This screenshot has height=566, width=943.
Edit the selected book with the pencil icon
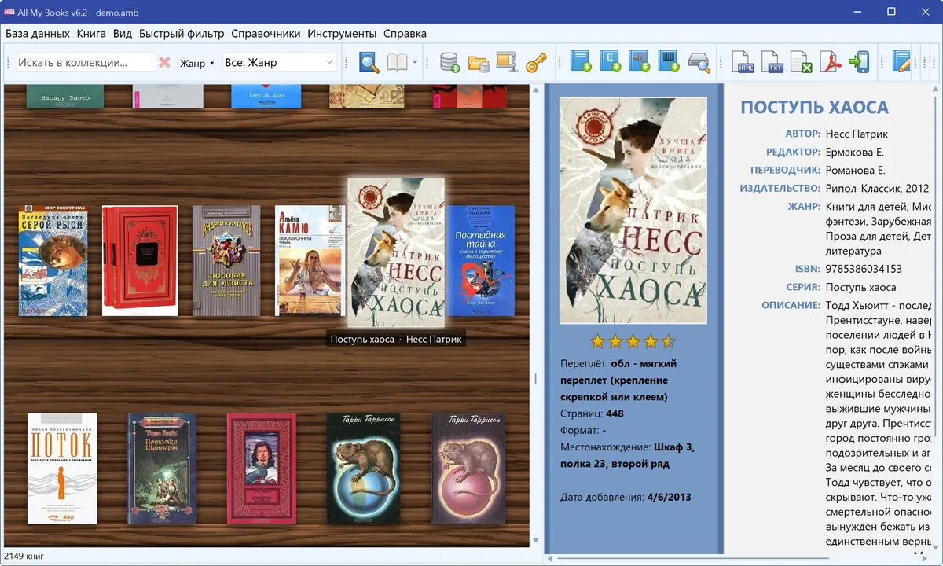(x=902, y=63)
